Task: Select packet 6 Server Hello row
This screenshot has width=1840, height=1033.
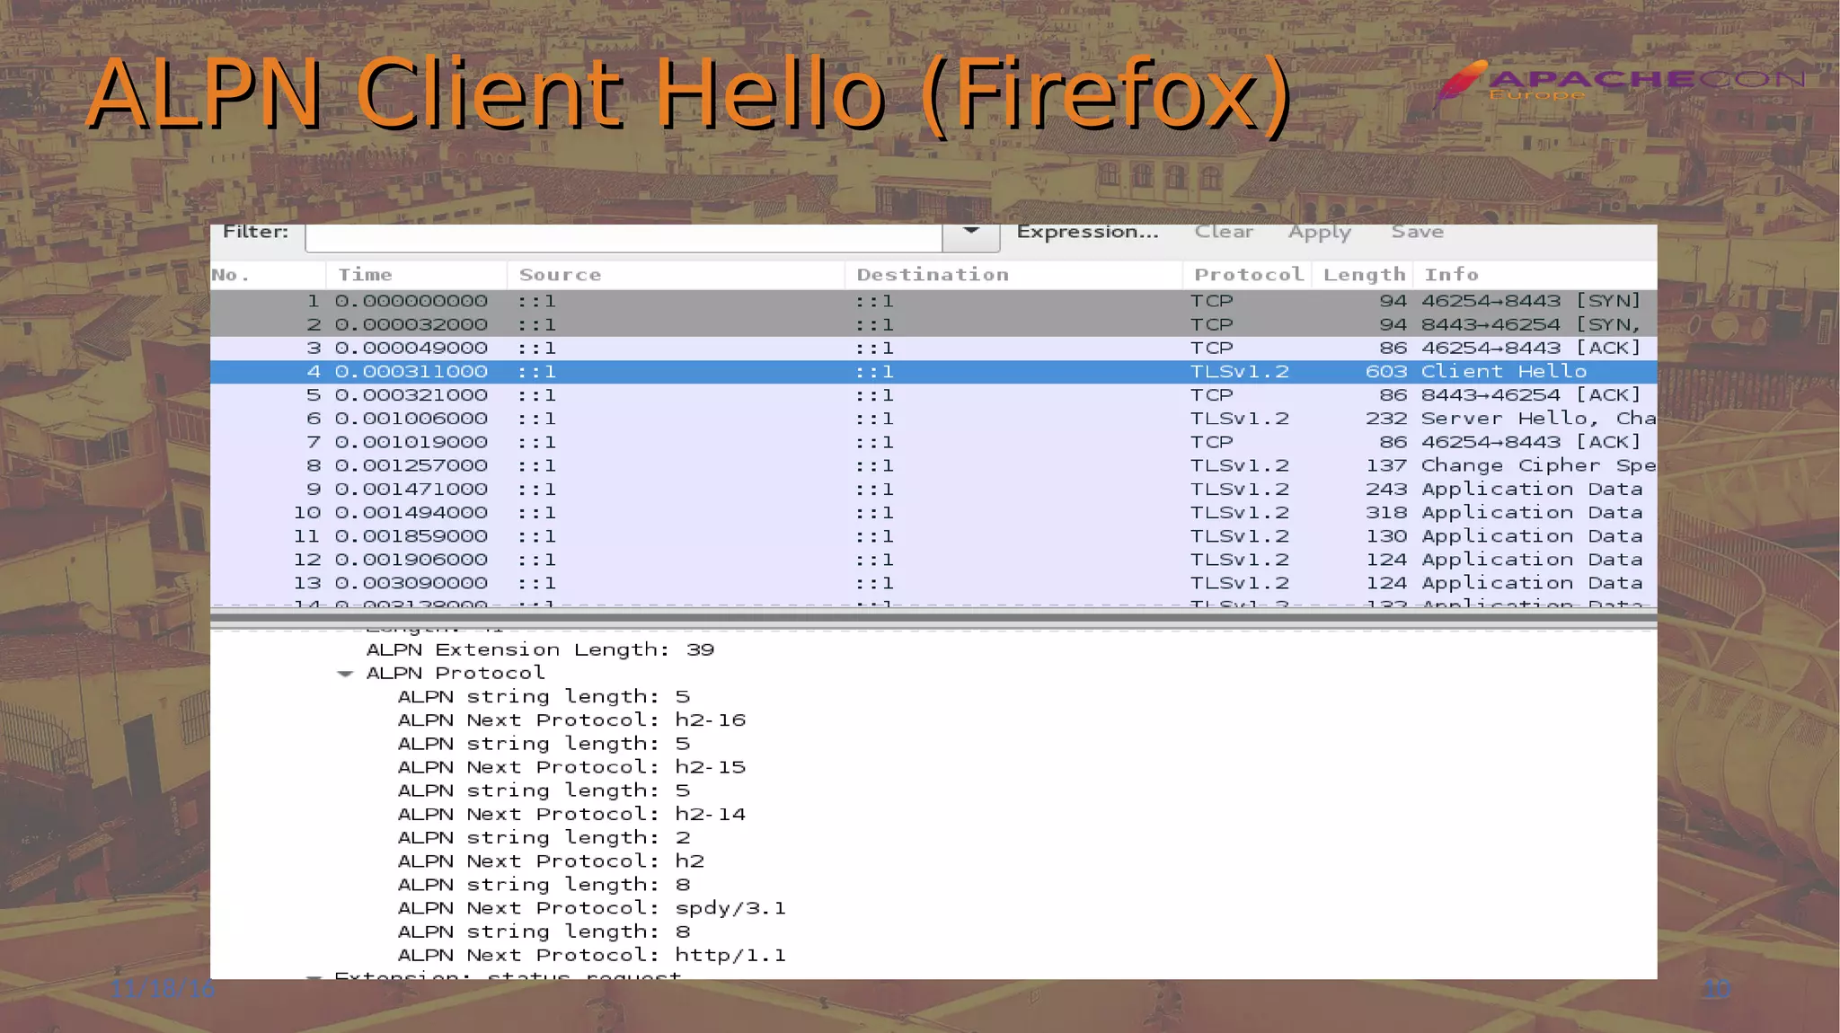Action: point(933,419)
